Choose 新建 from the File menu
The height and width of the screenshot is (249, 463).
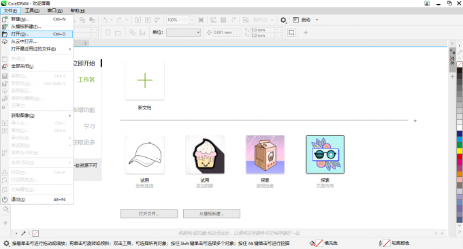tap(37, 19)
